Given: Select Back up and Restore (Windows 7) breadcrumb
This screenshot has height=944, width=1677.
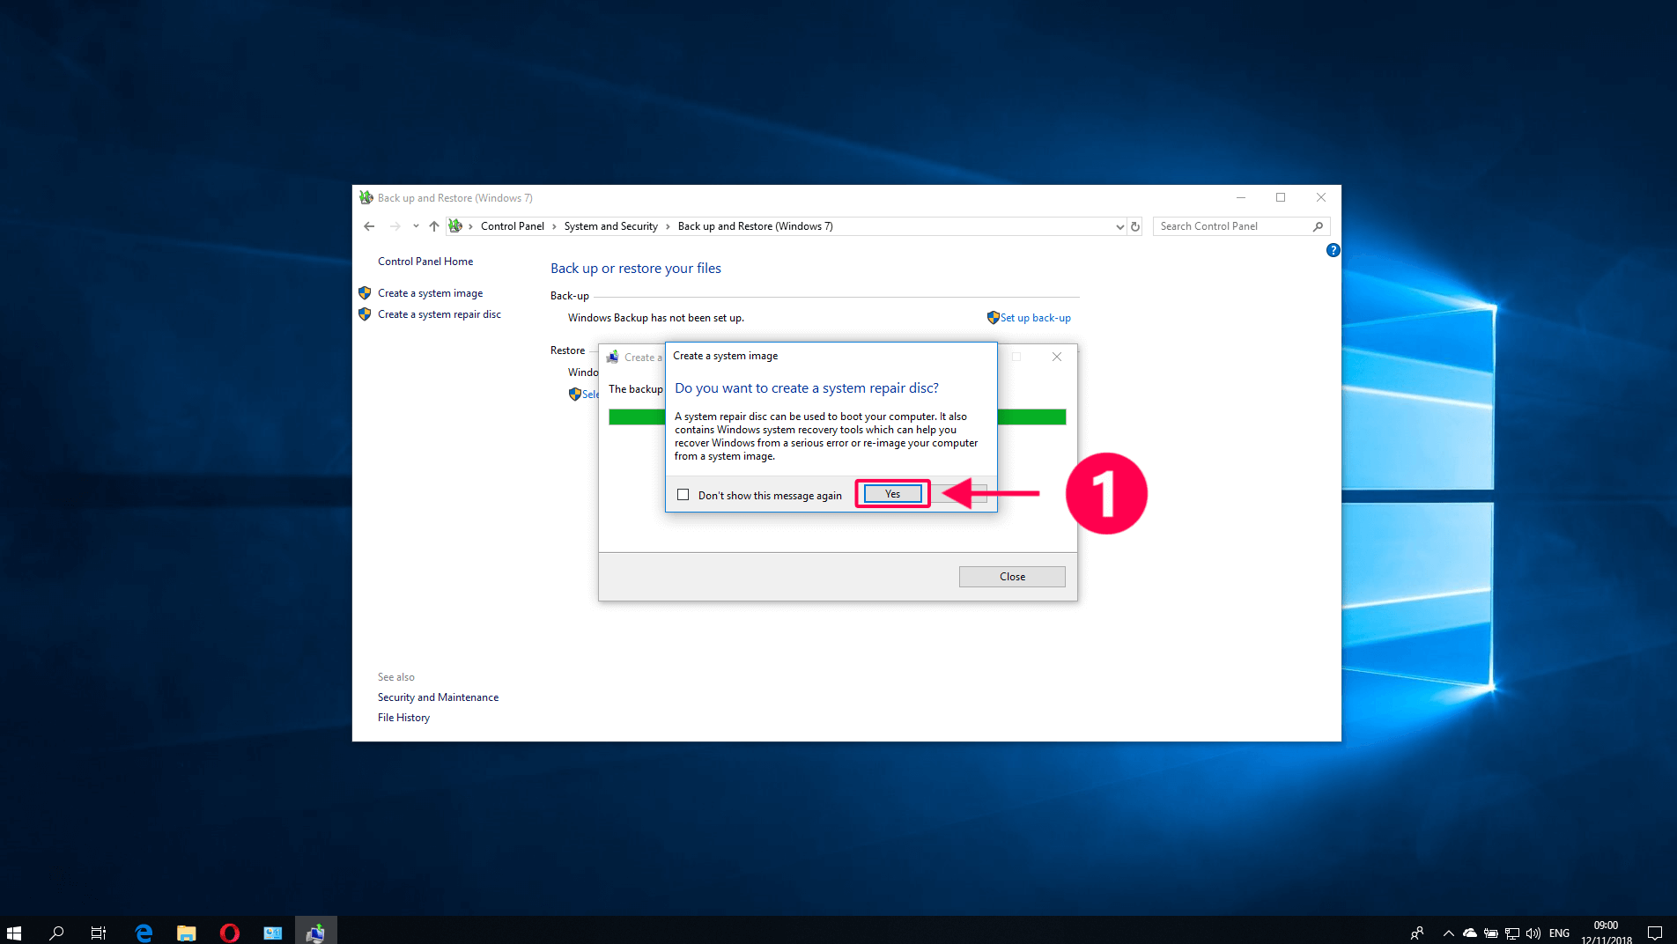Looking at the screenshot, I should [x=755, y=226].
